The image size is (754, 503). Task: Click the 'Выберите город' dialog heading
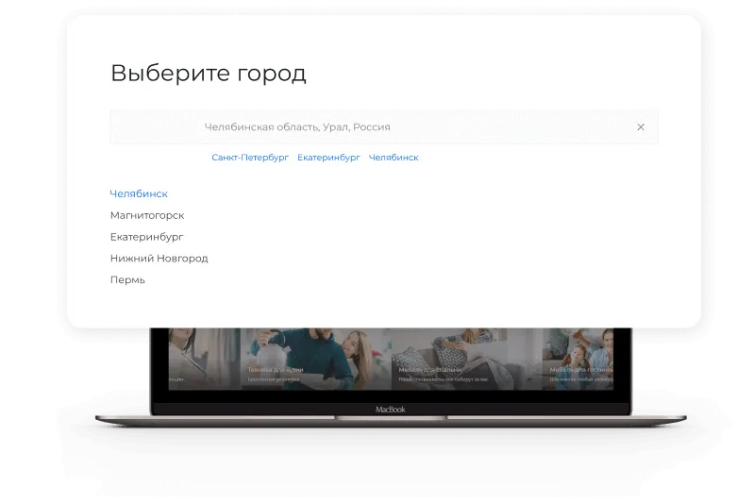[x=209, y=74]
